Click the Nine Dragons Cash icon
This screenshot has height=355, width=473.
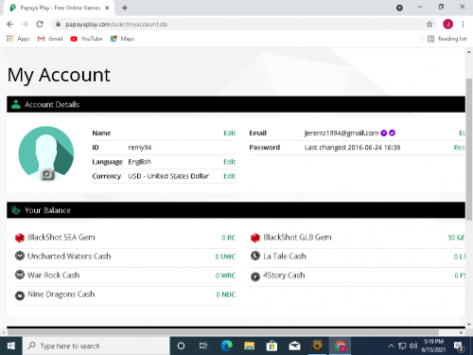coord(20,295)
